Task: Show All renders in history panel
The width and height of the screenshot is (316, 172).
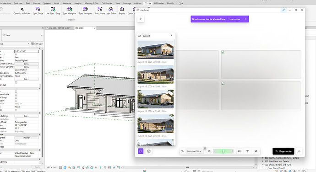Action: click(x=140, y=36)
